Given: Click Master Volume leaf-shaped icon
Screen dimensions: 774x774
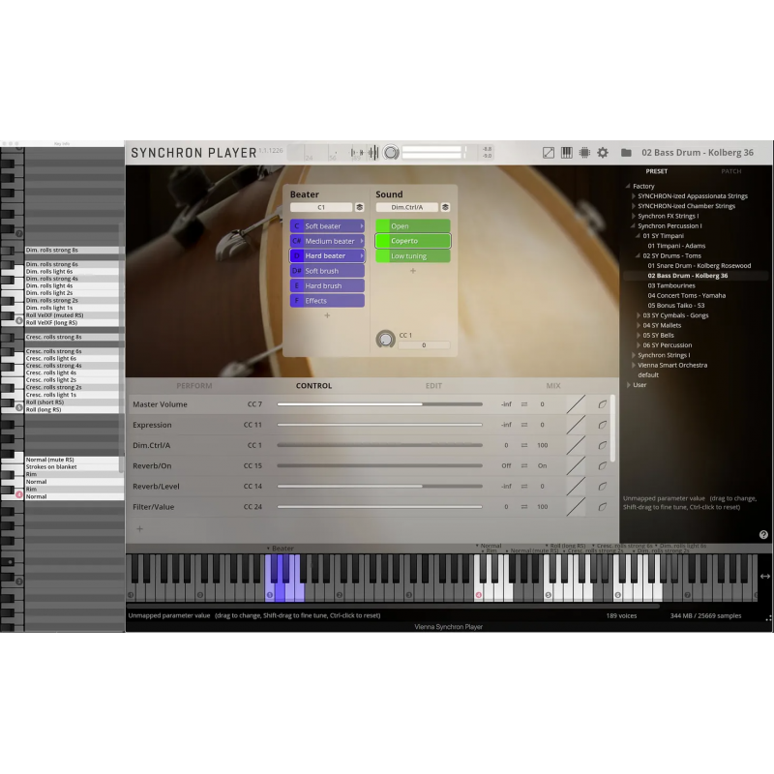Looking at the screenshot, I should (x=602, y=404).
